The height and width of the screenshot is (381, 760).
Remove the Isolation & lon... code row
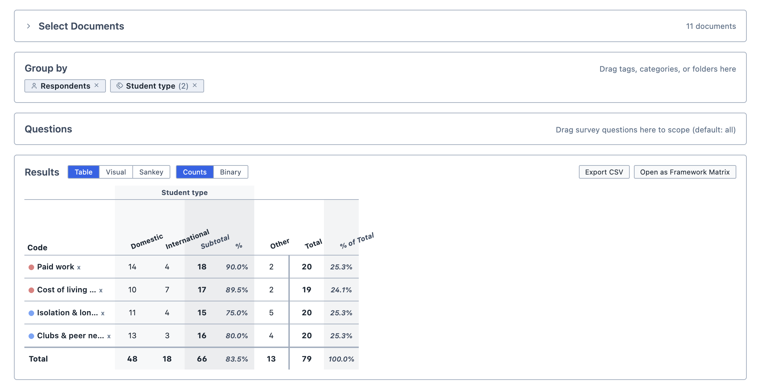click(103, 314)
